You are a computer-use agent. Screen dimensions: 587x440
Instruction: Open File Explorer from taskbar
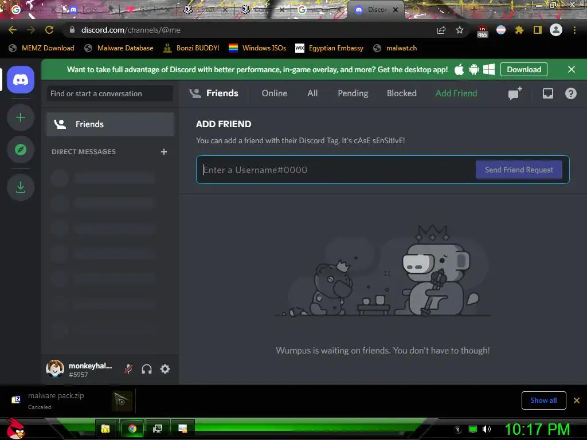[x=105, y=429]
